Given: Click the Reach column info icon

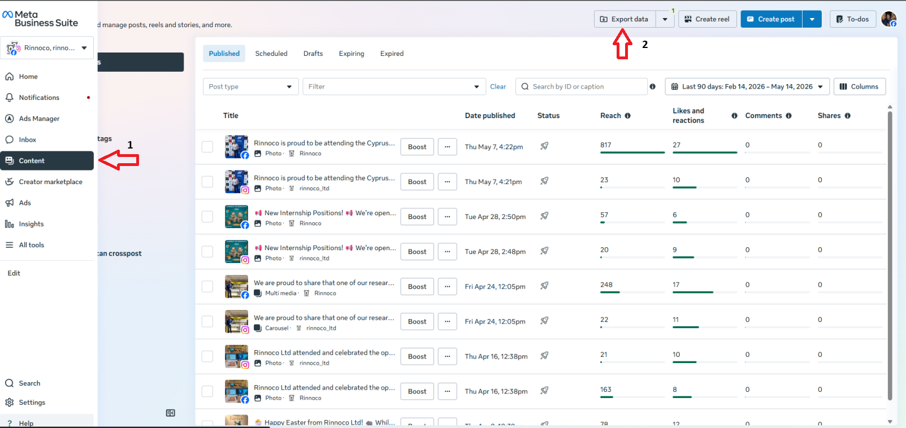Looking at the screenshot, I should pyautogui.click(x=628, y=116).
